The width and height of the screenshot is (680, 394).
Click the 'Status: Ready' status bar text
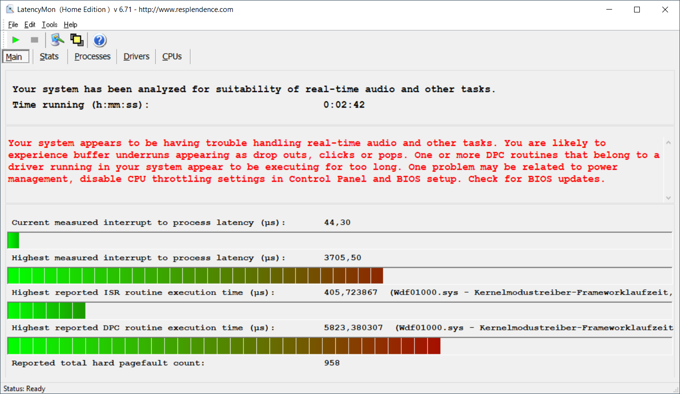point(24,389)
